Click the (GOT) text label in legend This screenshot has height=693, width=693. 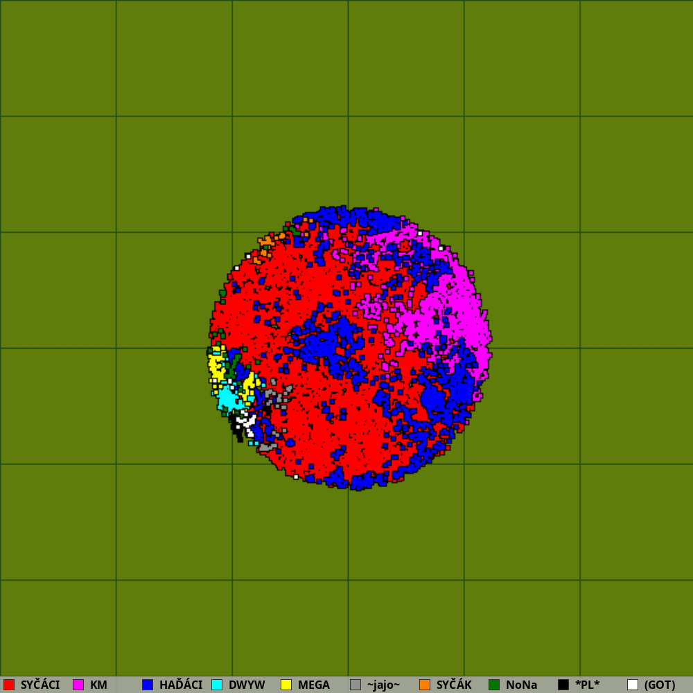(659, 685)
